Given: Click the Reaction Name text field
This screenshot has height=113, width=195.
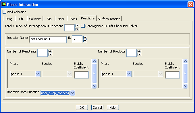Looking at the screenshot, I should [x=48, y=39].
